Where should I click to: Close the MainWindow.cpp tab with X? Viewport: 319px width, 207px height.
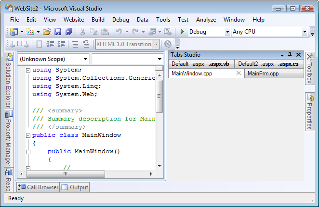point(238,73)
